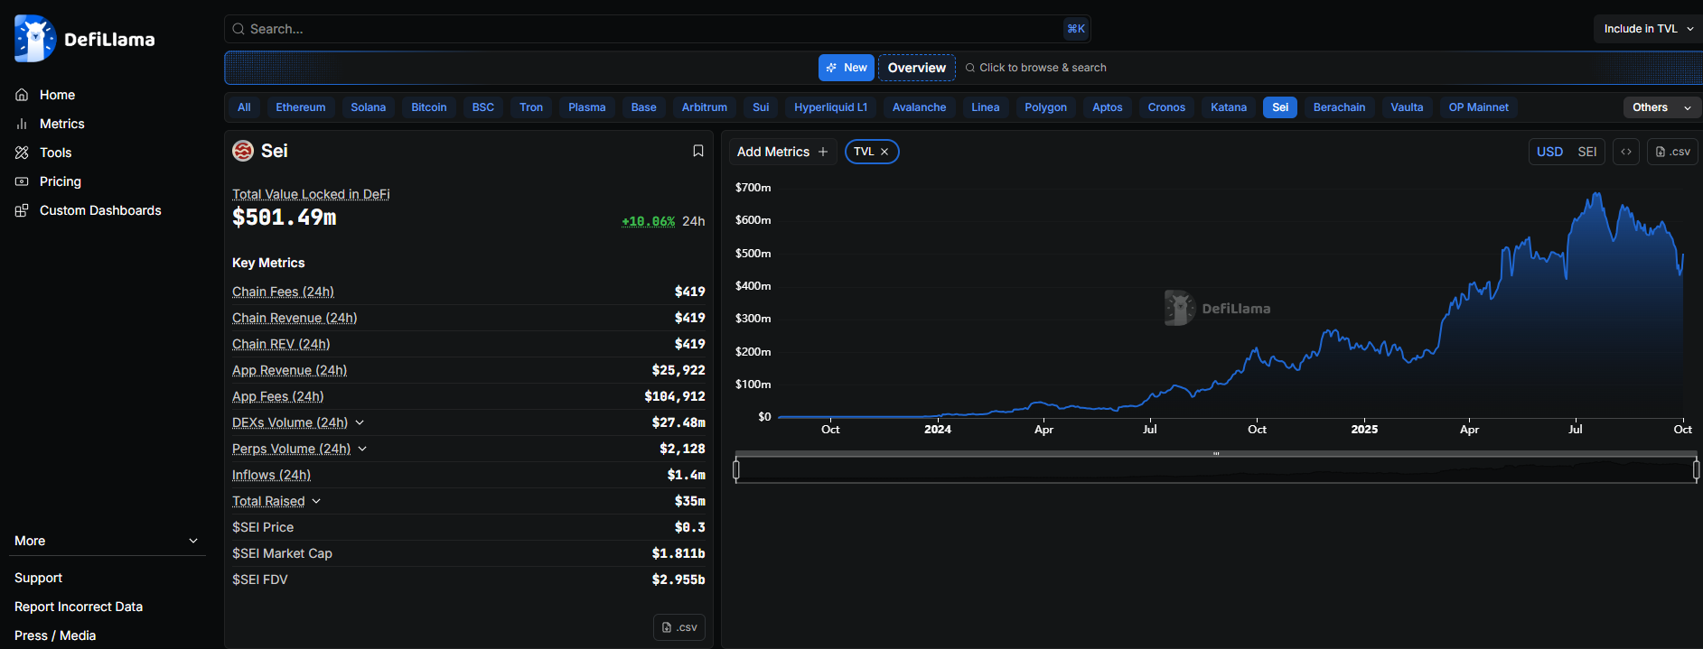Select the Ethereum chain tab

(x=300, y=107)
